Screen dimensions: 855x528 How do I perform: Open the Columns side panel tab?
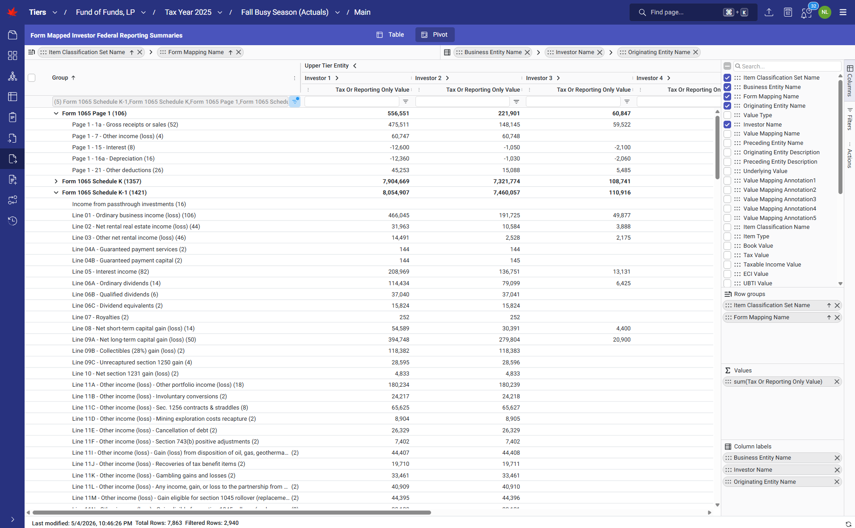[x=850, y=80]
